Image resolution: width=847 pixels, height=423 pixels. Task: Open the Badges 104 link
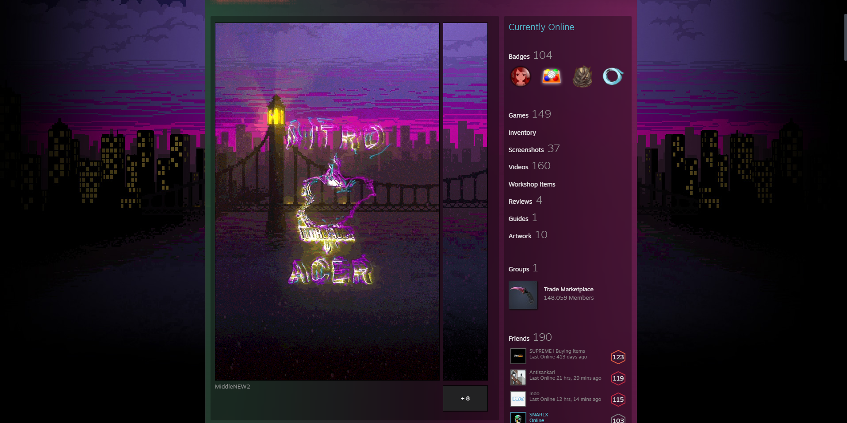point(530,56)
